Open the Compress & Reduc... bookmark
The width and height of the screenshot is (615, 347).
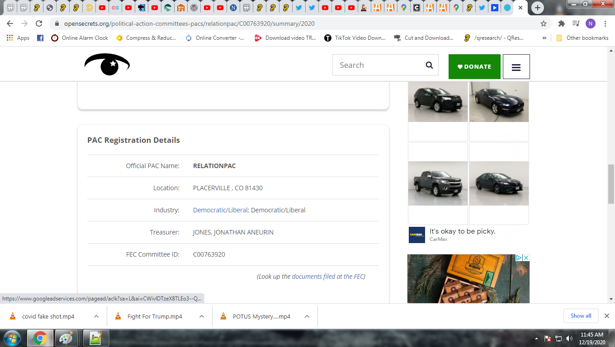(146, 38)
